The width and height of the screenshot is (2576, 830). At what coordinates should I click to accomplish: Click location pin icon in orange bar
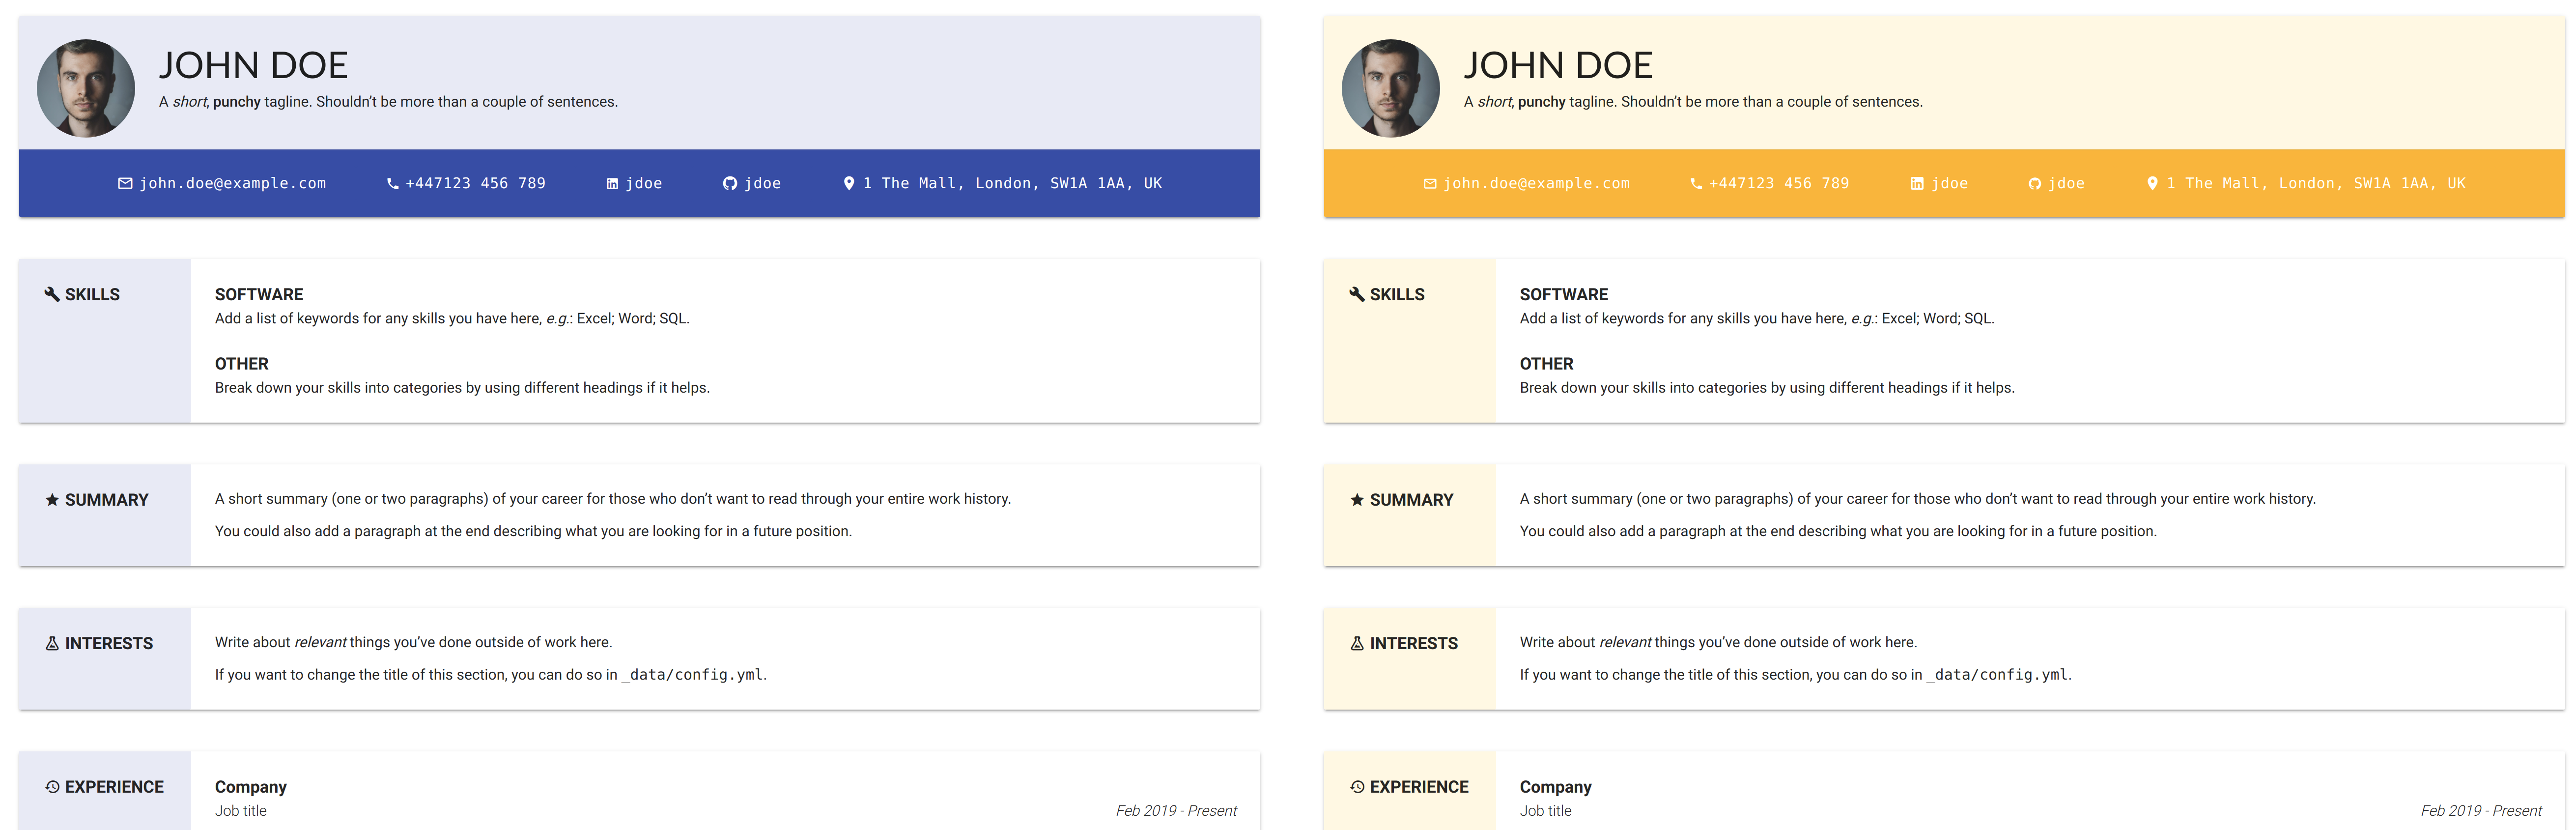(x=2152, y=183)
